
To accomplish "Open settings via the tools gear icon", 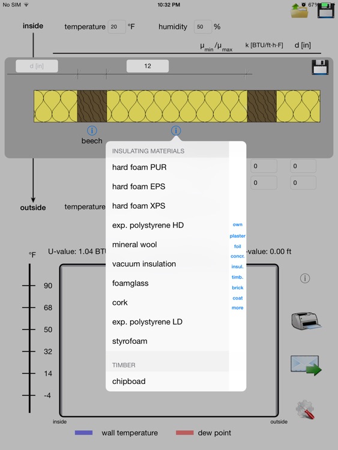I will coord(305,410).
